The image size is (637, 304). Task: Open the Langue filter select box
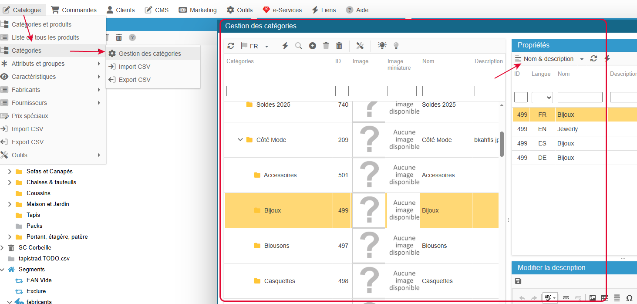542,97
